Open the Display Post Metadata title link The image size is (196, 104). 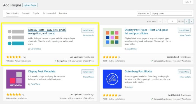pos(42,71)
